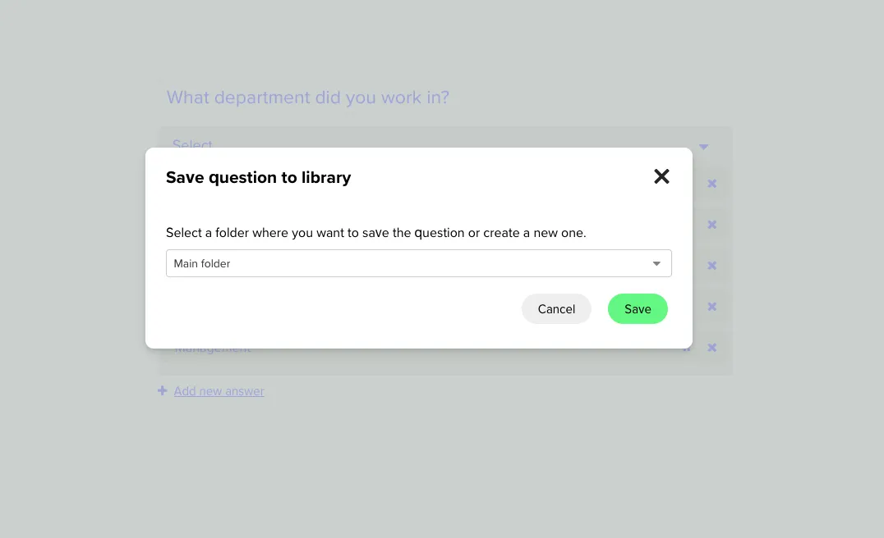
Task: Click the arrow on the Select combo box
Action: (703, 145)
